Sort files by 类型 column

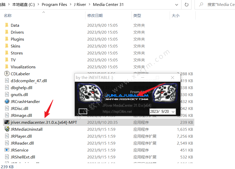tap(137, 15)
